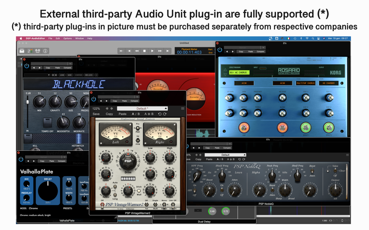
Task: Click the Playback Marker time display
Action: [x=189, y=52]
